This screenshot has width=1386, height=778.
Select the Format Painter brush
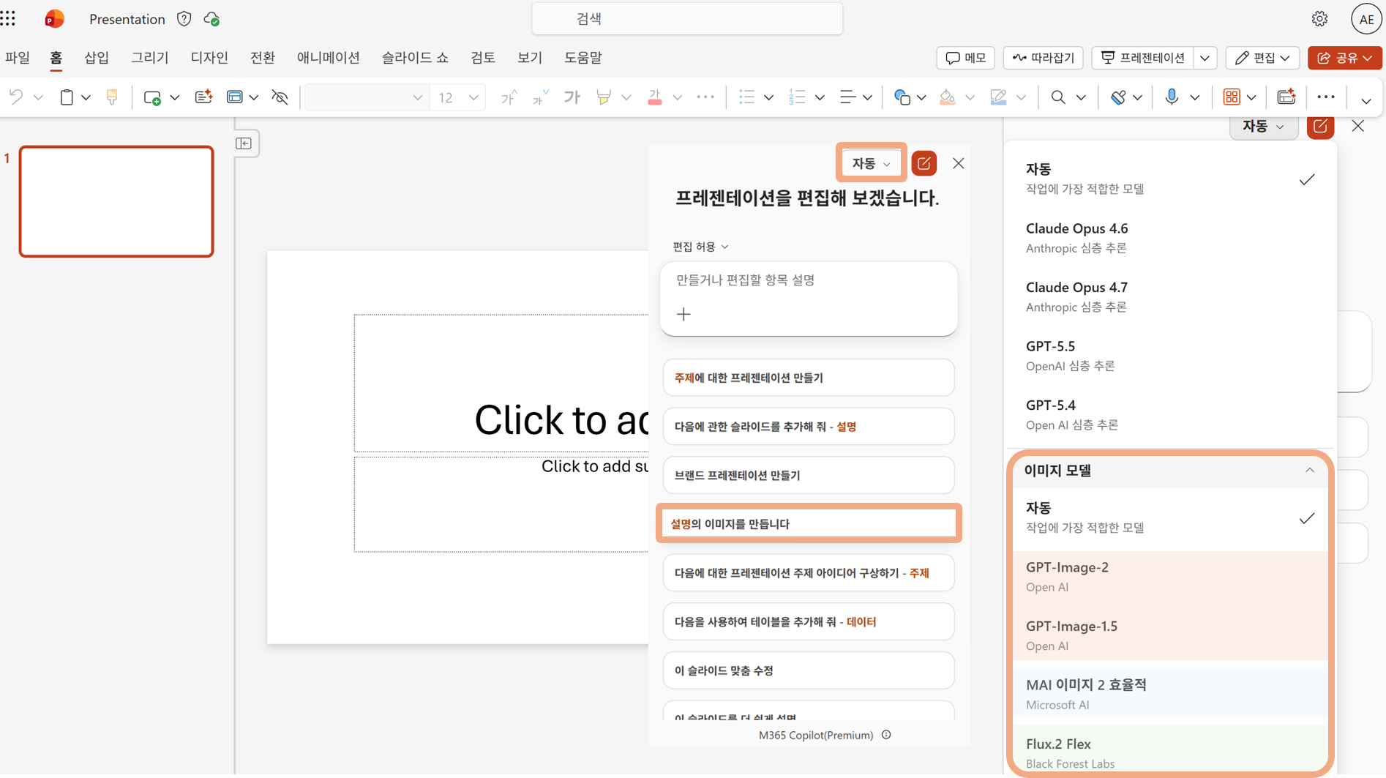tap(112, 97)
